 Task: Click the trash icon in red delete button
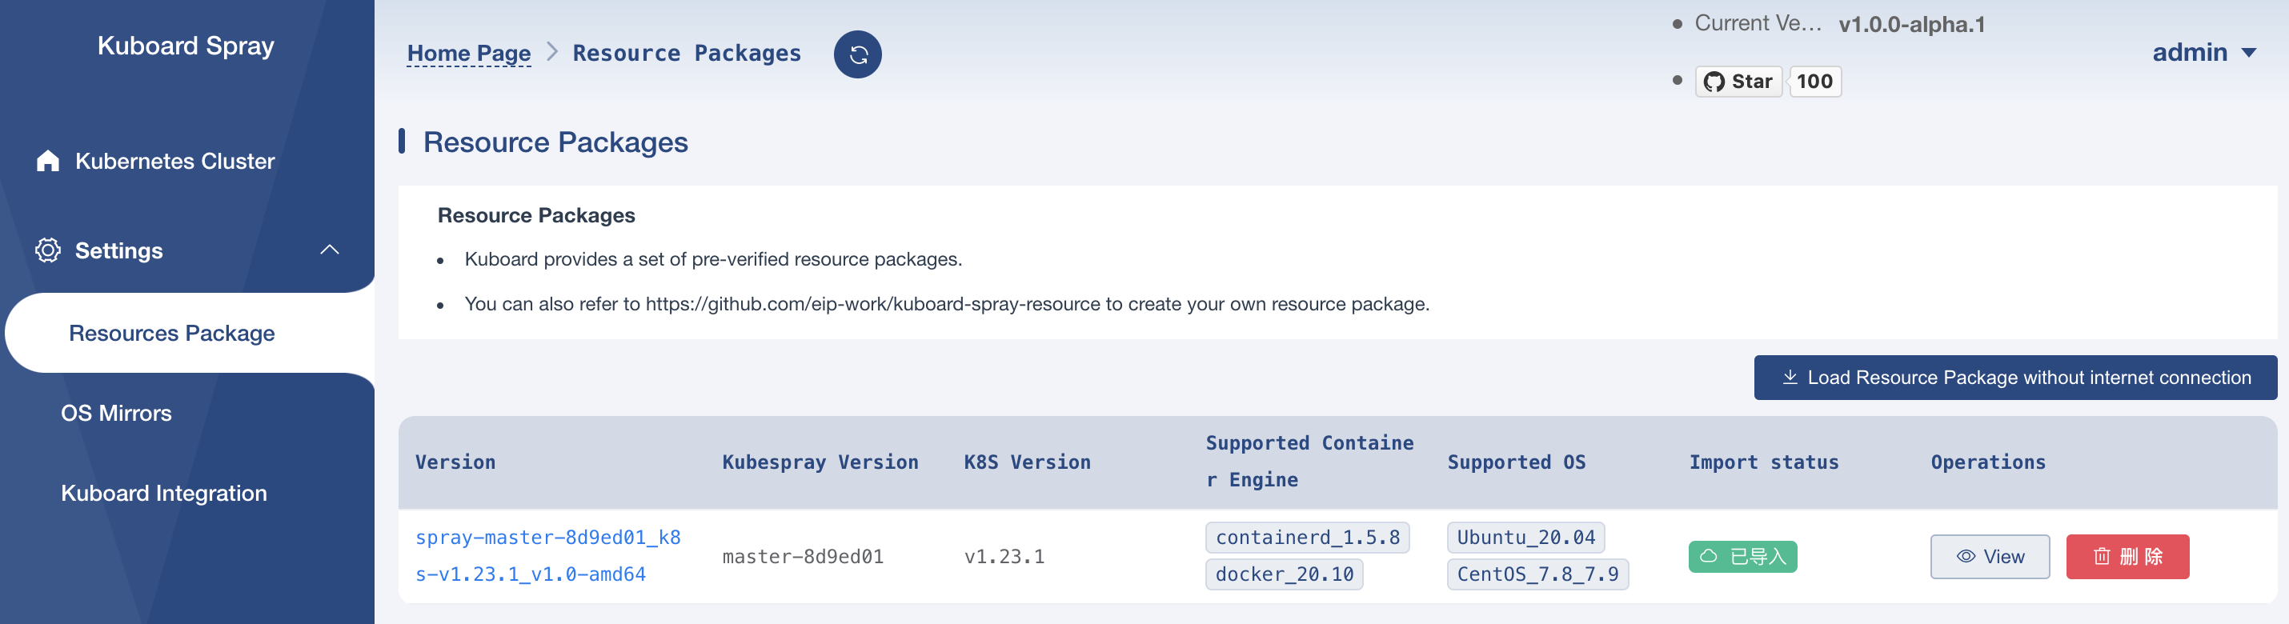point(2102,557)
